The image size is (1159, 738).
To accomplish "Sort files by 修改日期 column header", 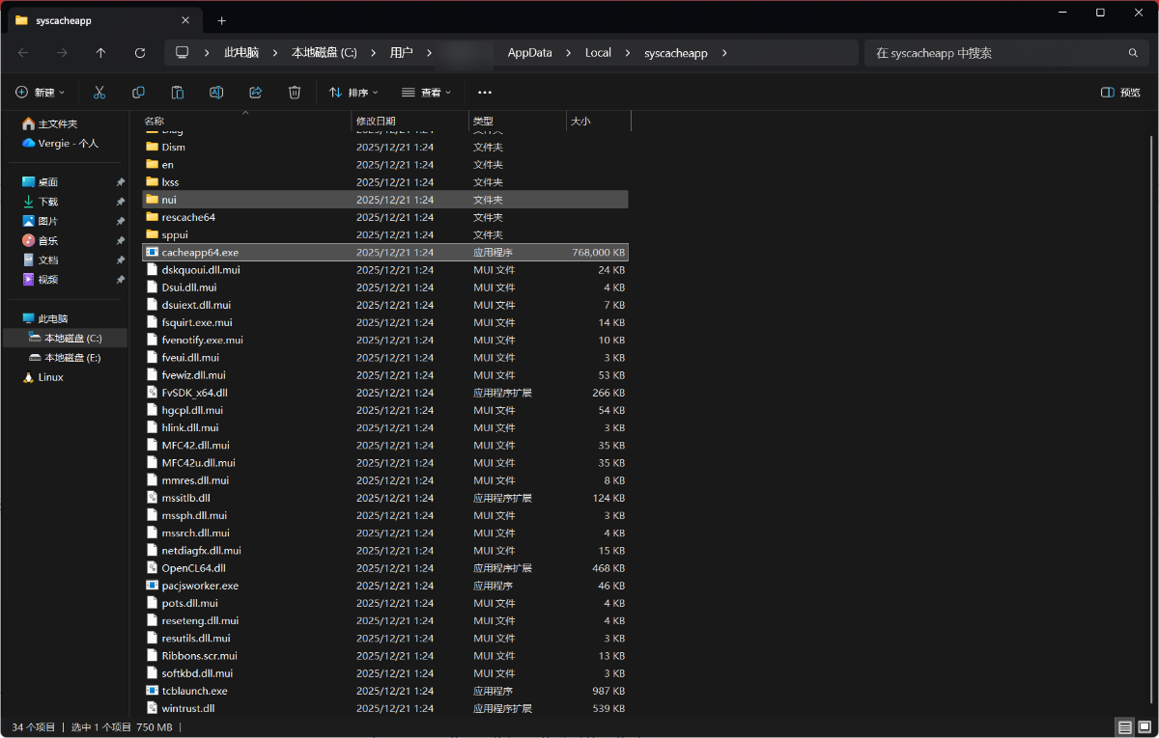I will pos(376,121).
